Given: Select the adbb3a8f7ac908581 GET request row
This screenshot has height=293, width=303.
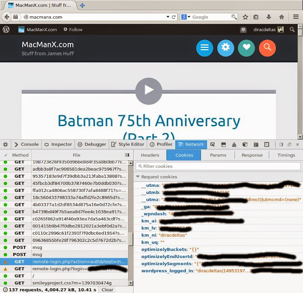Looking at the screenshot, I should pyautogui.click(x=64, y=169).
